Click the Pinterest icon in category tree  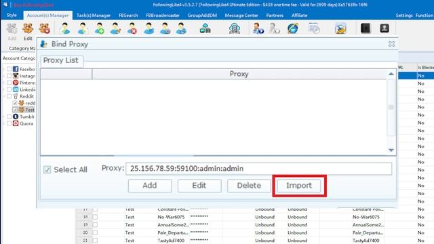(16, 83)
